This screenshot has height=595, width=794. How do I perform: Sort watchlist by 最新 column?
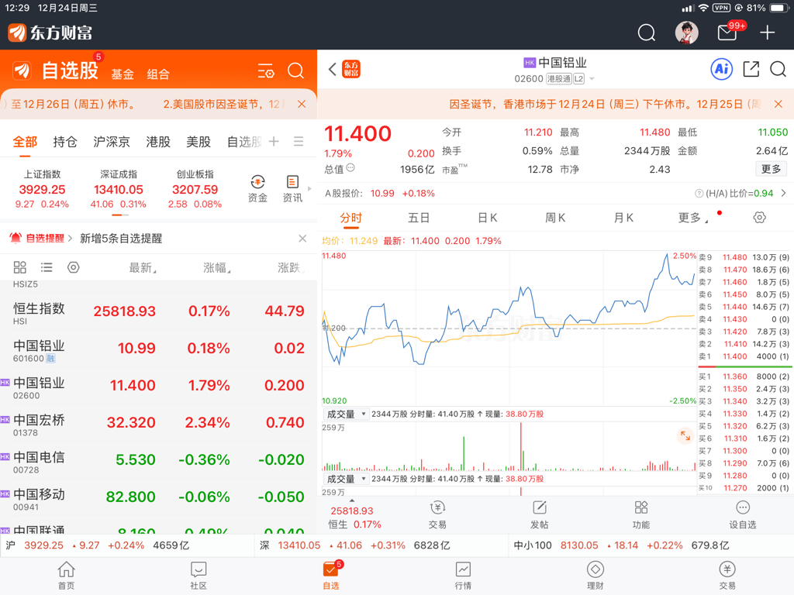click(x=143, y=267)
